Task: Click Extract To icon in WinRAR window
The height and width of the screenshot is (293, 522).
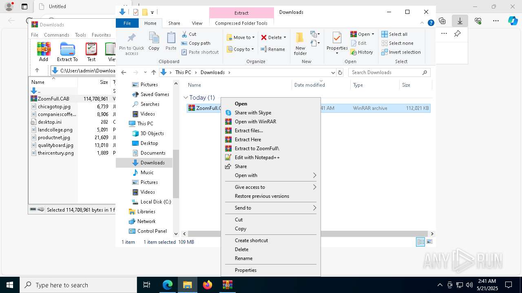Action: click(x=67, y=51)
